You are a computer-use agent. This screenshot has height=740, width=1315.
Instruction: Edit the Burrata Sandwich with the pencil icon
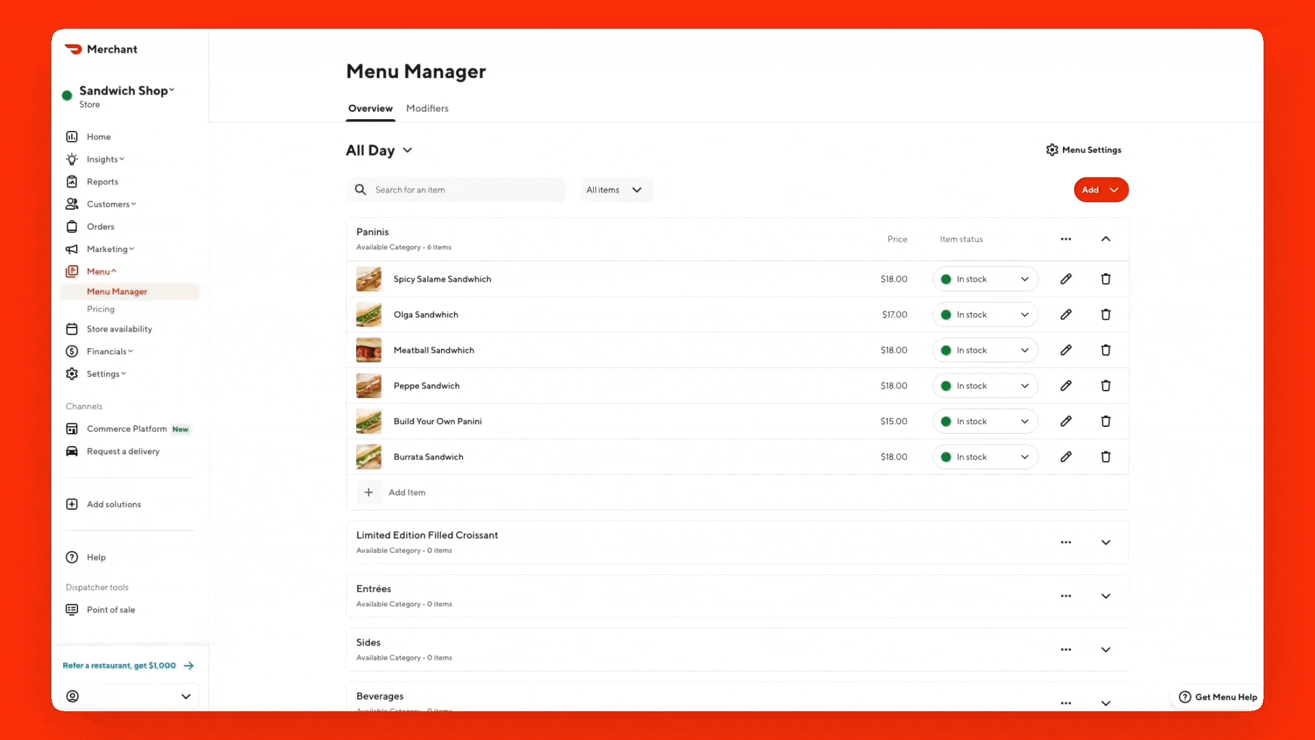1066,457
